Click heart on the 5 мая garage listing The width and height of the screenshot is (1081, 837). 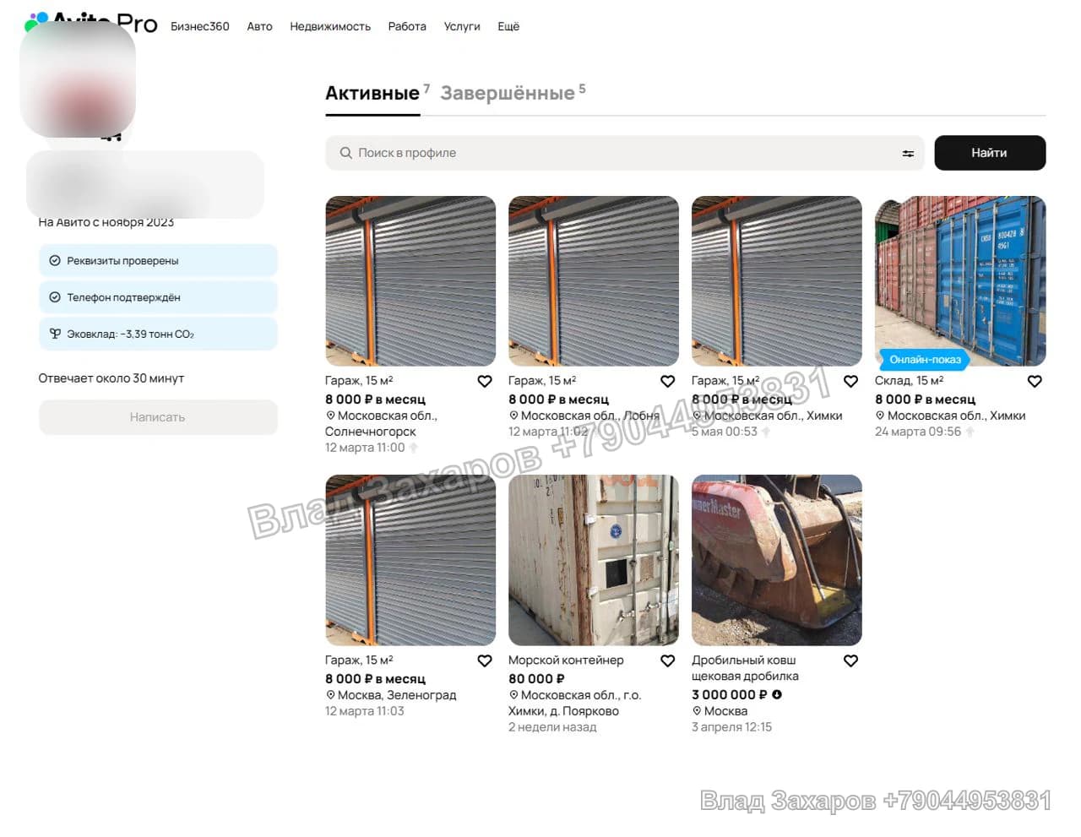click(851, 382)
